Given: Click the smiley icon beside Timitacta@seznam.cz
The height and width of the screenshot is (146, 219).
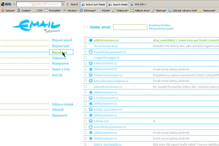Looking at the screenshot, I should tap(91, 75).
